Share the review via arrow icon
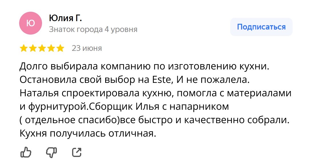This screenshot has width=309, height=168. click(x=77, y=152)
